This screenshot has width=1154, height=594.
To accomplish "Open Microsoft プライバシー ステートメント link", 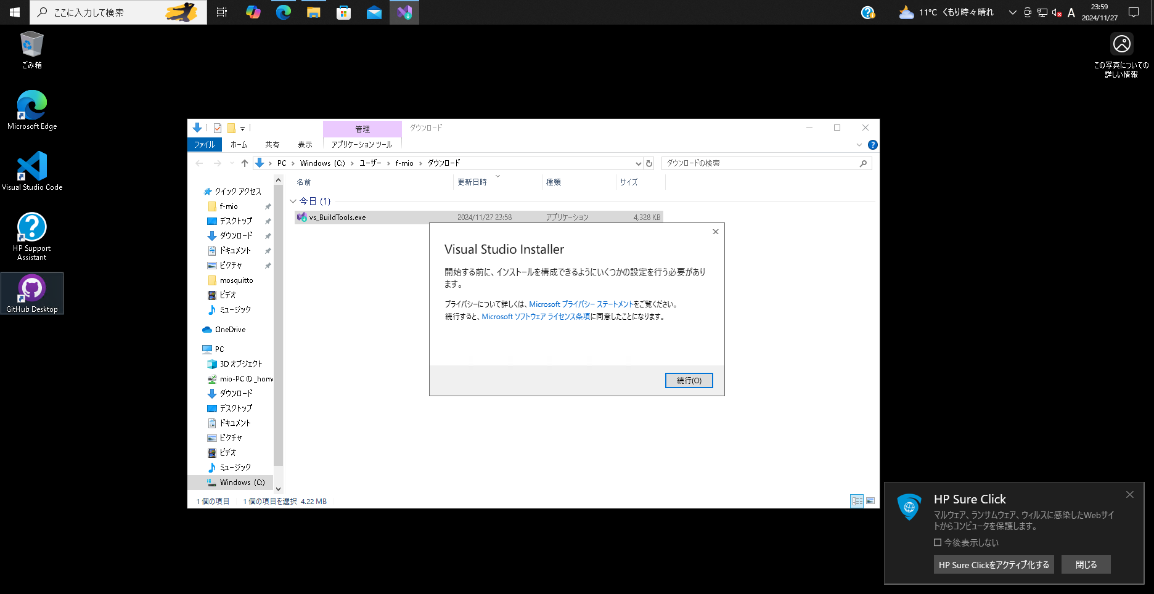I will (583, 304).
